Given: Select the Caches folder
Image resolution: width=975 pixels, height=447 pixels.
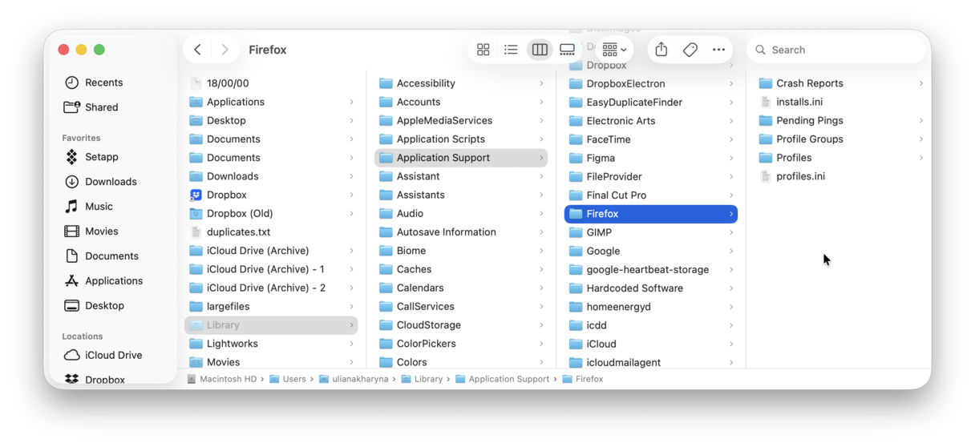Looking at the screenshot, I should tap(461, 269).
